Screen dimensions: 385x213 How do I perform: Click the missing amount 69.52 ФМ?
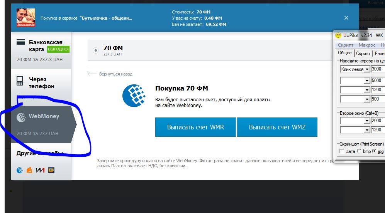coord(216,24)
